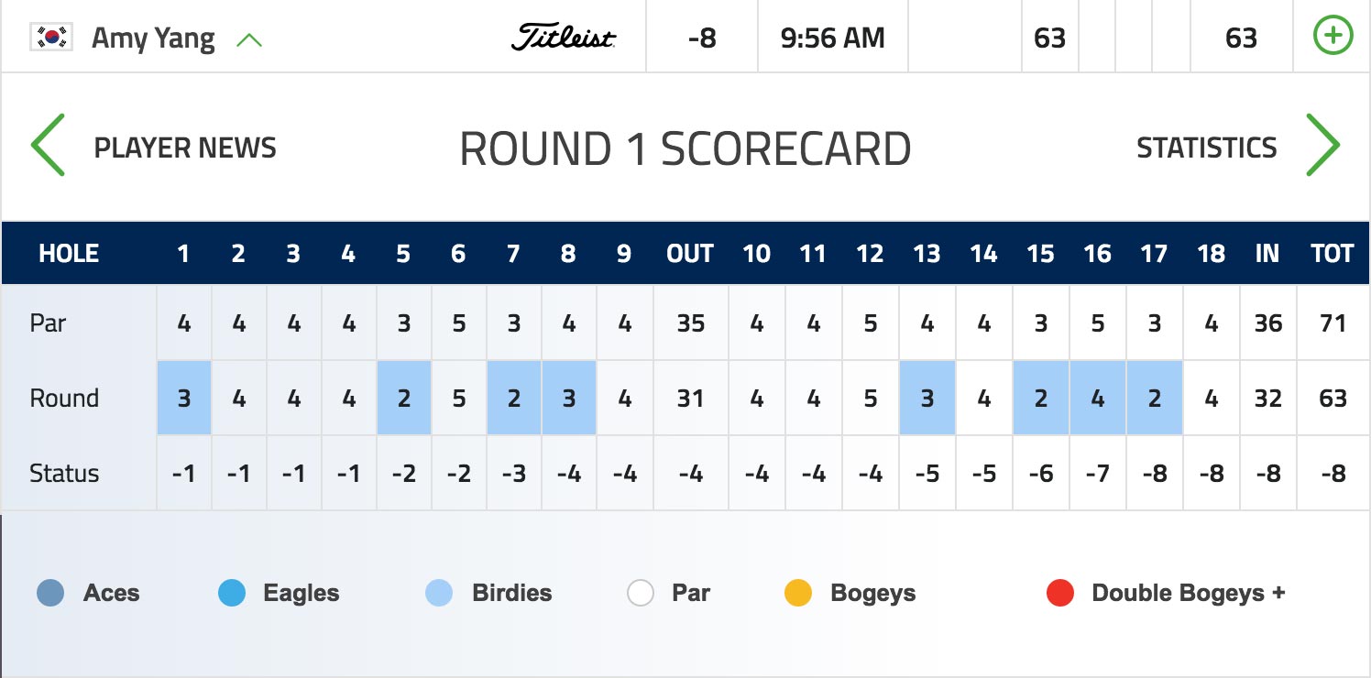Select the hole 1 birdie score cell
This screenshot has width=1371, height=678.
click(184, 398)
